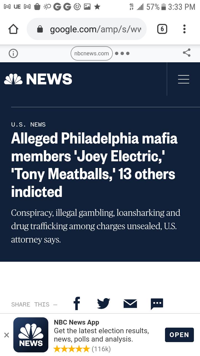Viewport: 200px width, 356px height.
Task: Share article by email
Action: click(x=130, y=303)
